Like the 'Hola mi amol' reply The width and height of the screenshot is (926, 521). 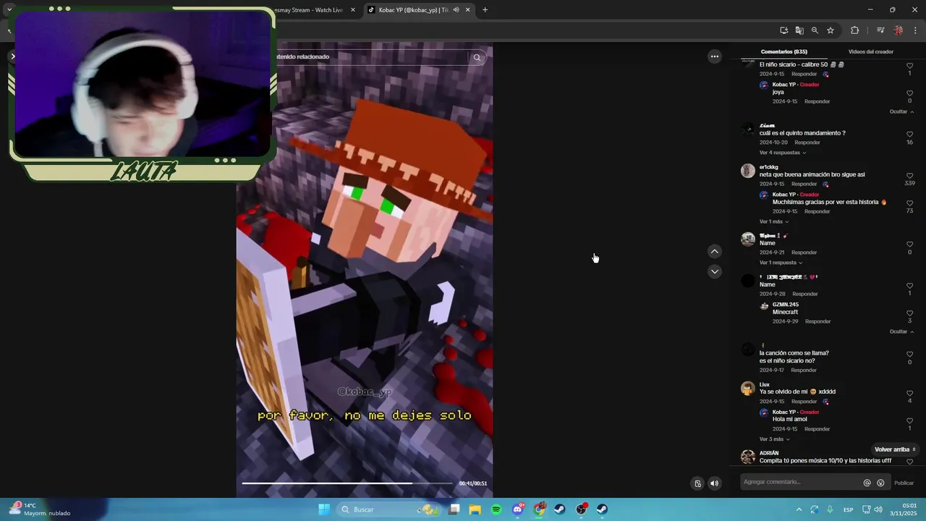(909, 421)
